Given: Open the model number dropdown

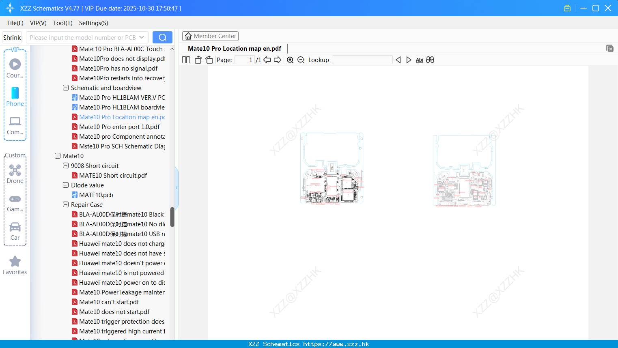Looking at the screenshot, I should pos(142,37).
